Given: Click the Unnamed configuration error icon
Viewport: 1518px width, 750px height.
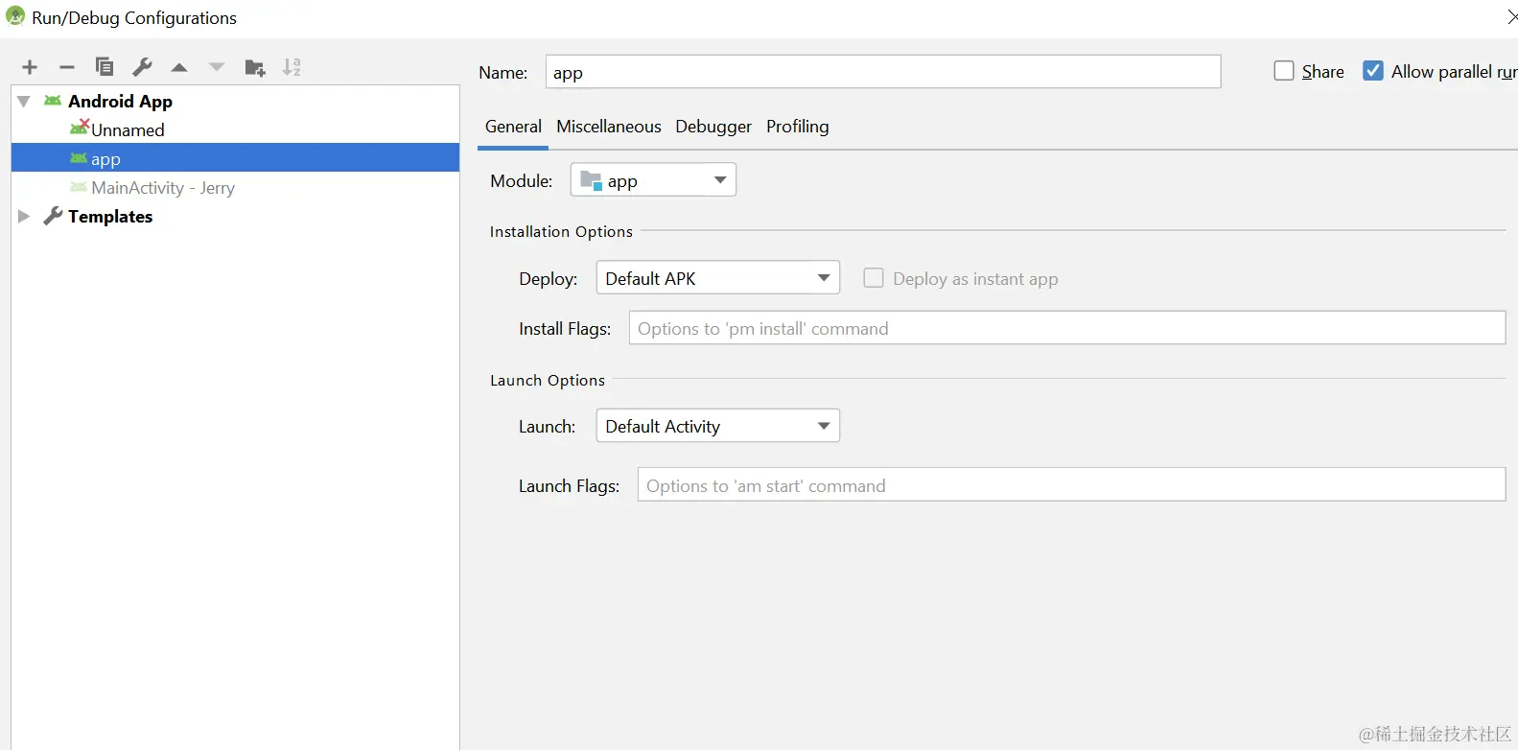Looking at the screenshot, I should 80,128.
